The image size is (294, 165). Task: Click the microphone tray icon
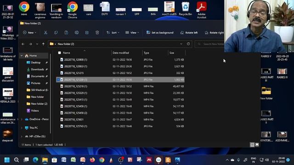point(238,160)
